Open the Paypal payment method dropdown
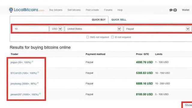Viewport: 192px width, 108px height. (157, 29)
